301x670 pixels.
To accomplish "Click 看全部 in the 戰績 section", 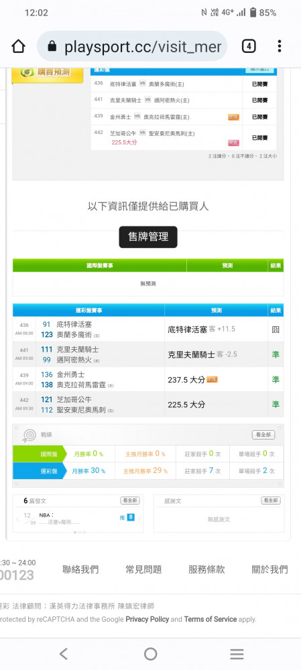I will [263, 435].
